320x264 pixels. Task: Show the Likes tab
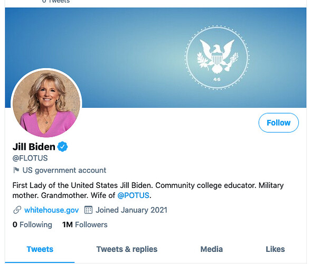pyautogui.click(x=275, y=249)
